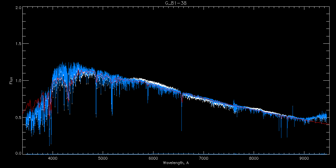Select the 4000 wavelength tick label

tap(53, 158)
